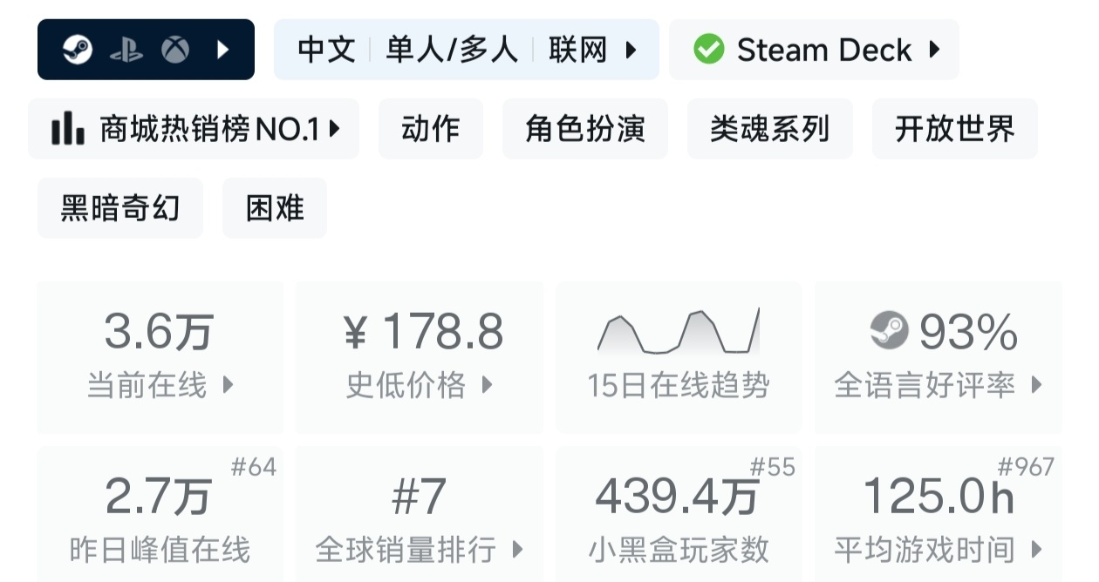Screen dimensions: 1099x582
Task: Select the 开放世界 tag
Action: click(955, 129)
